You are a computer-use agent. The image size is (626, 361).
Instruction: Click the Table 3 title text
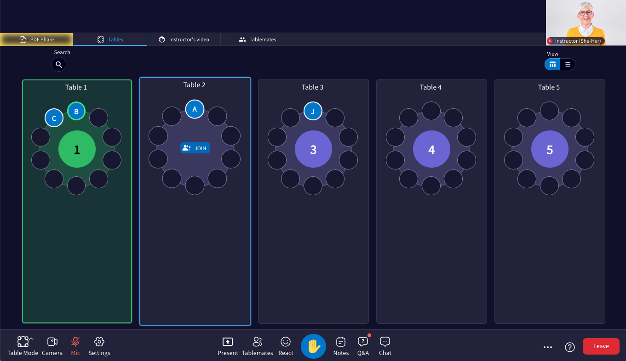pyautogui.click(x=312, y=87)
